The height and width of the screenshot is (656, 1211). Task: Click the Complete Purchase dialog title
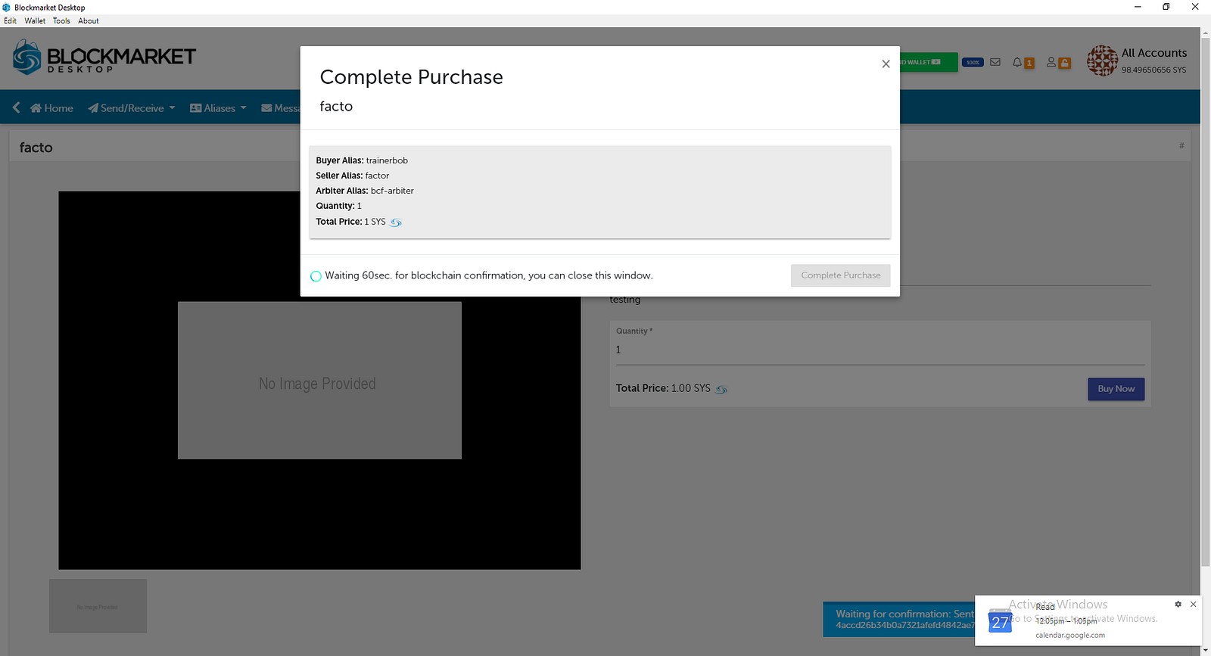click(x=412, y=77)
